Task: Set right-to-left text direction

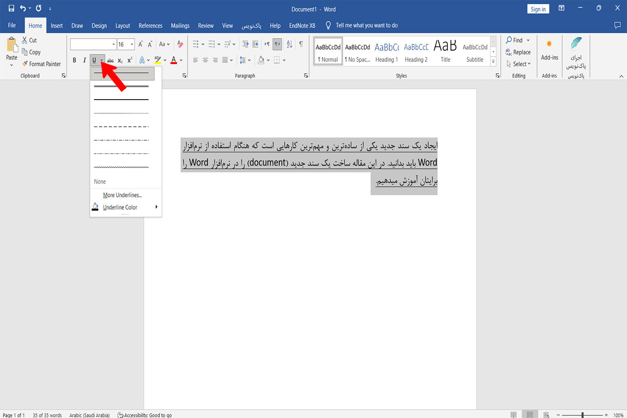Action: click(277, 44)
